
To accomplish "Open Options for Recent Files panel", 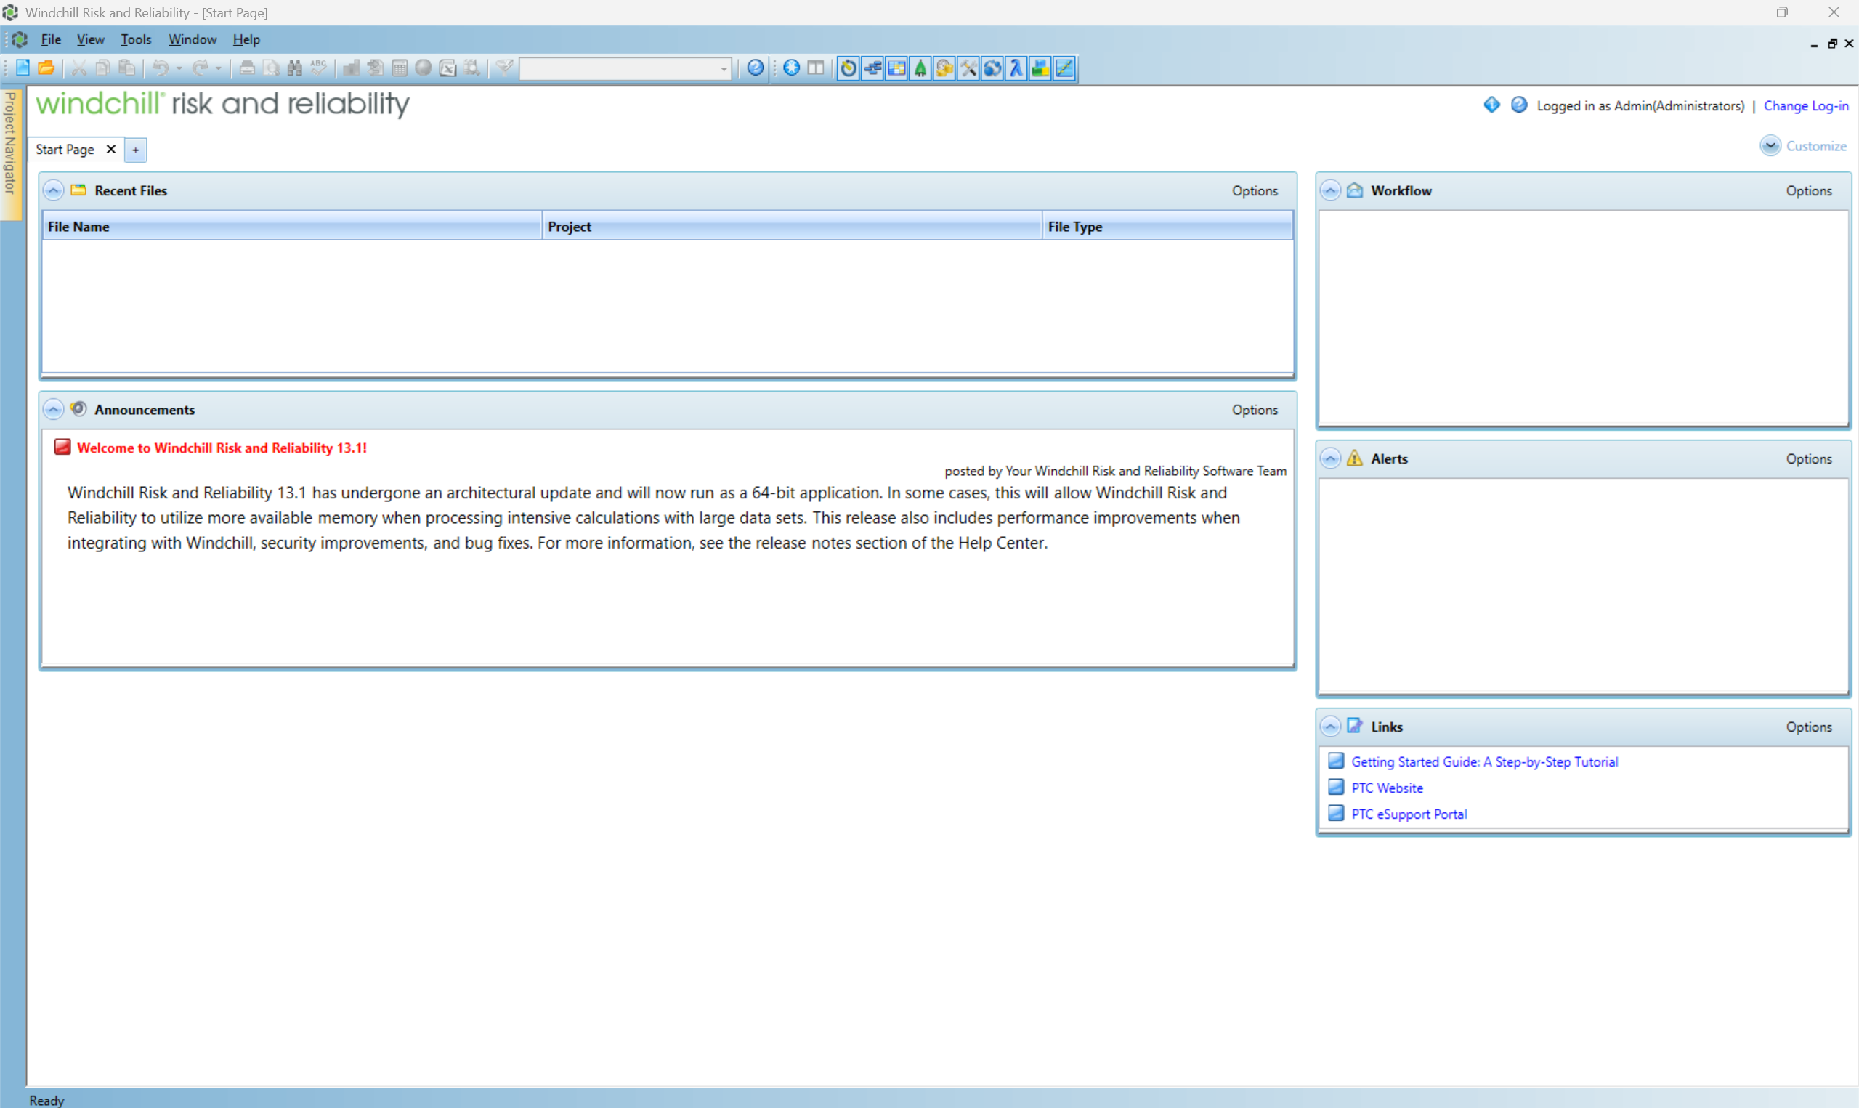I will tap(1255, 190).
